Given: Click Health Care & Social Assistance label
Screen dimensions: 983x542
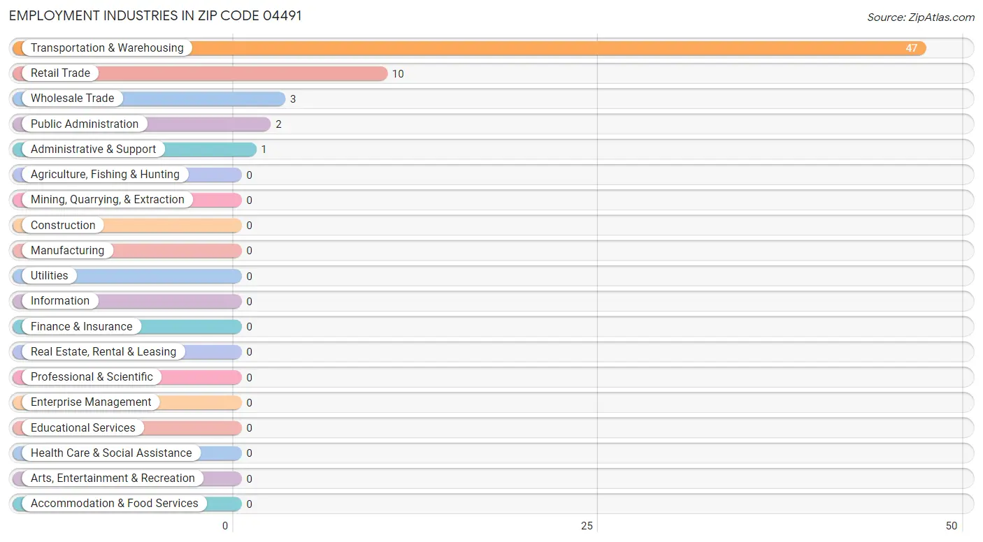Looking at the screenshot, I should pos(111,453).
